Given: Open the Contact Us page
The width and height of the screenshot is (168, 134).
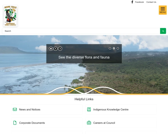Looking at the screenshot, I should click(x=151, y=2).
